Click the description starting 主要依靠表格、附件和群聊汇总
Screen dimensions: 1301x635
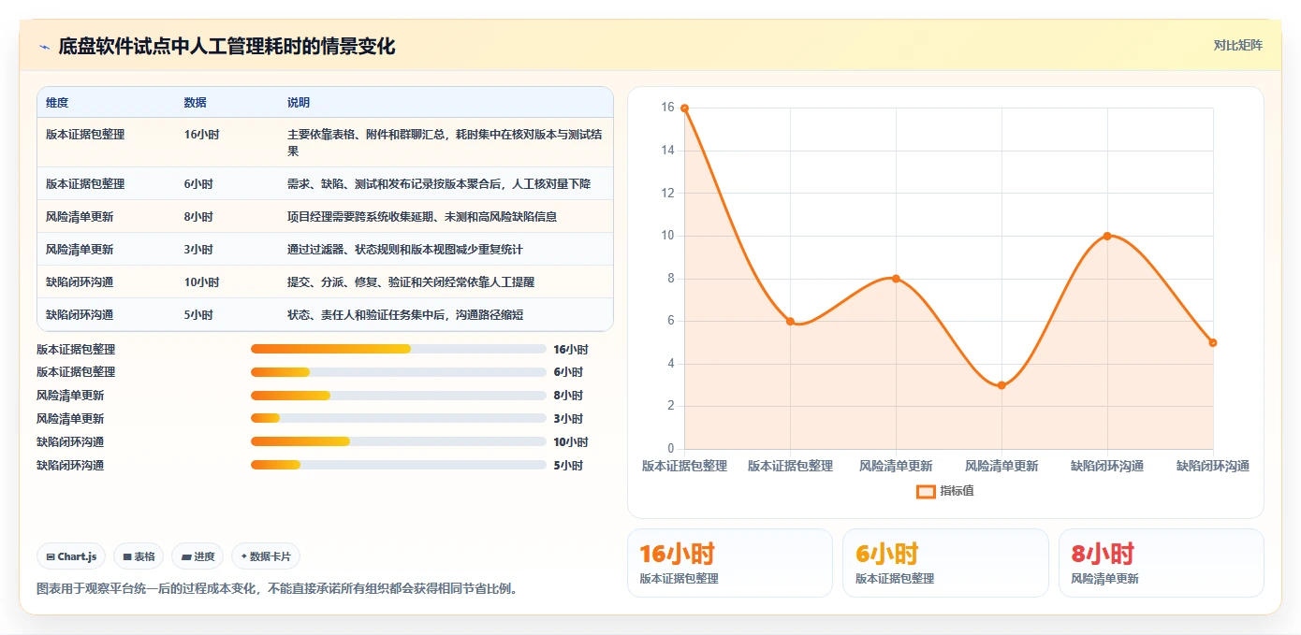445,142
